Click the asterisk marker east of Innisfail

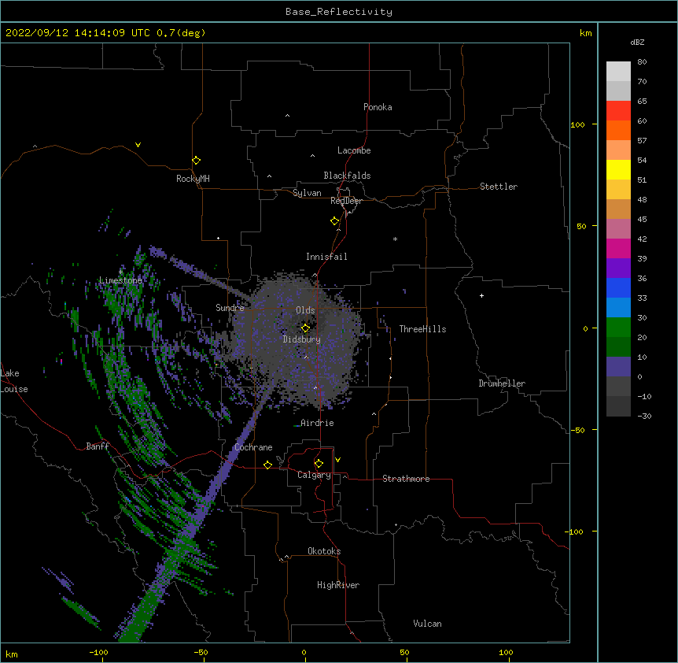[x=395, y=239]
